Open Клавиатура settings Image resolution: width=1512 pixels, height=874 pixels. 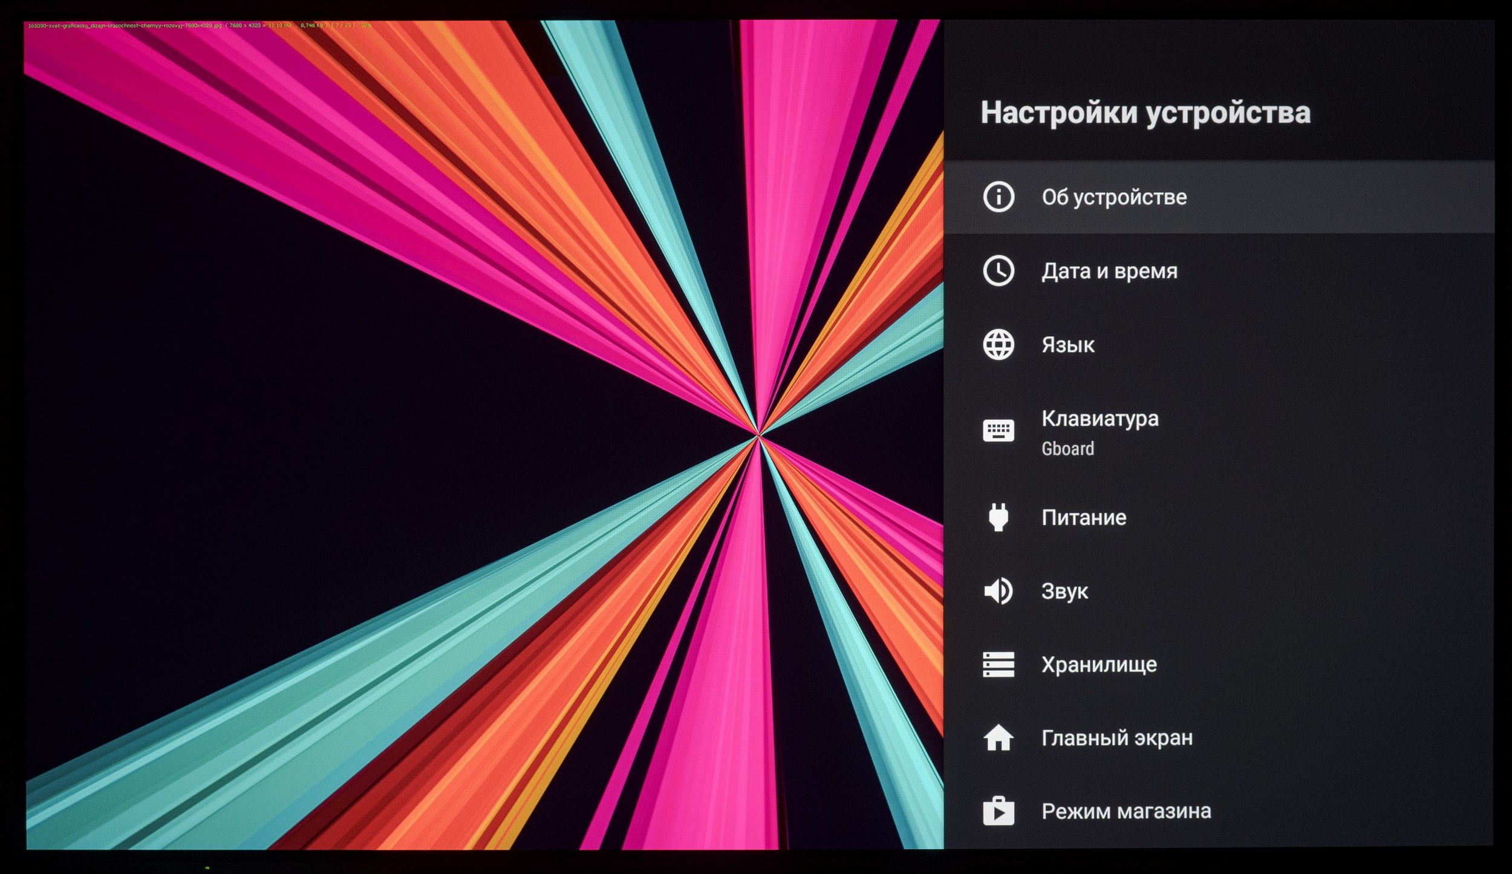point(1218,432)
